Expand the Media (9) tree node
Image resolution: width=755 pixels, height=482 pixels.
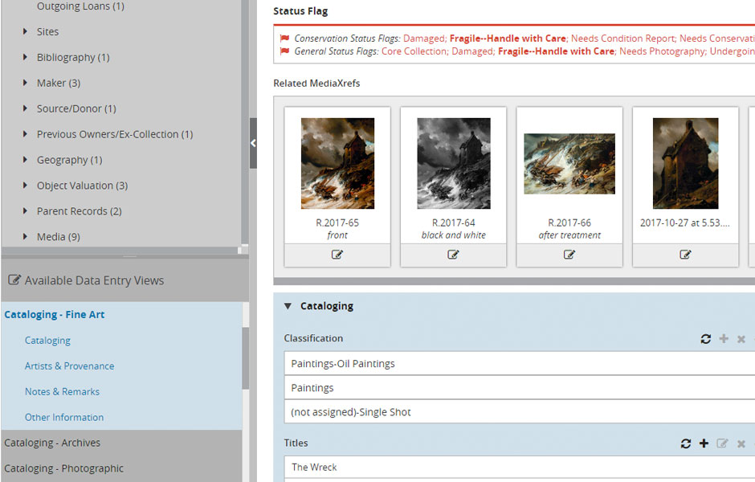[26, 237]
